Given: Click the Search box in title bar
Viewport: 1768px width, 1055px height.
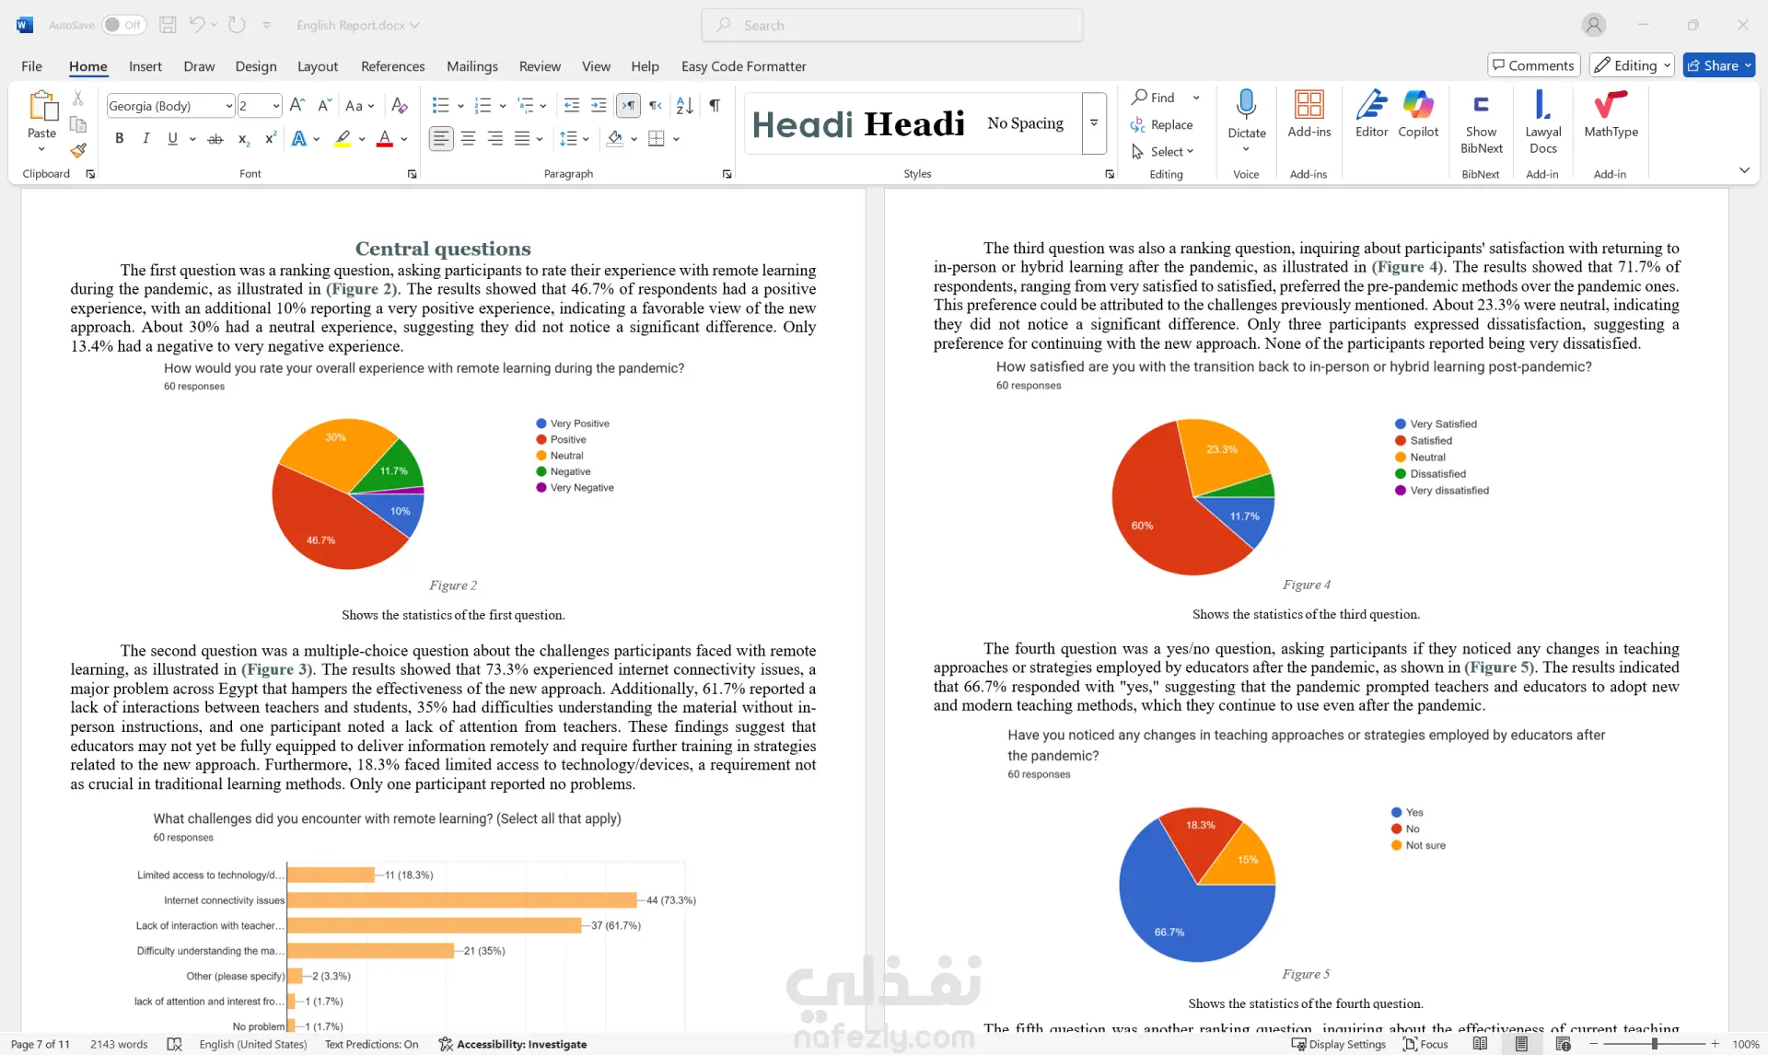Looking at the screenshot, I should pyautogui.click(x=891, y=25).
